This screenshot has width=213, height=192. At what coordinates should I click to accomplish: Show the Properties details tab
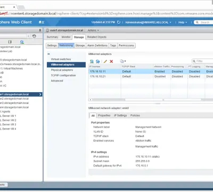[x=104, y=116]
